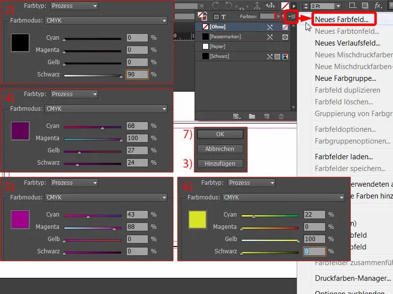The width and height of the screenshot is (393, 294).
Task: Click the select container icon
Action: pyautogui.click(x=257, y=5)
